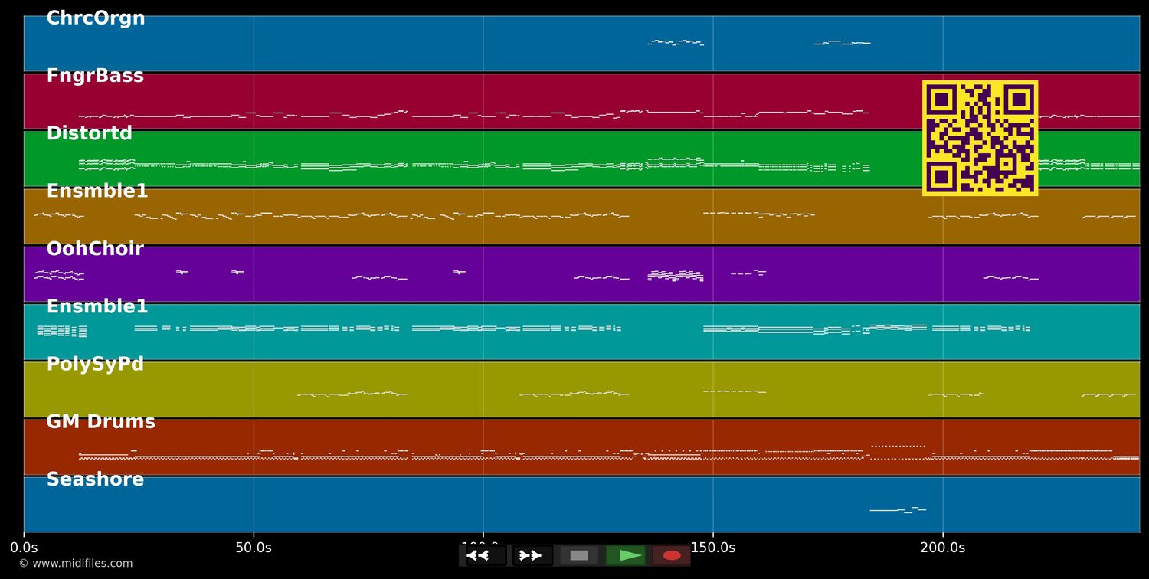Select the GM Drums track label
The width and height of the screenshot is (1149, 579).
[x=100, y=422]
